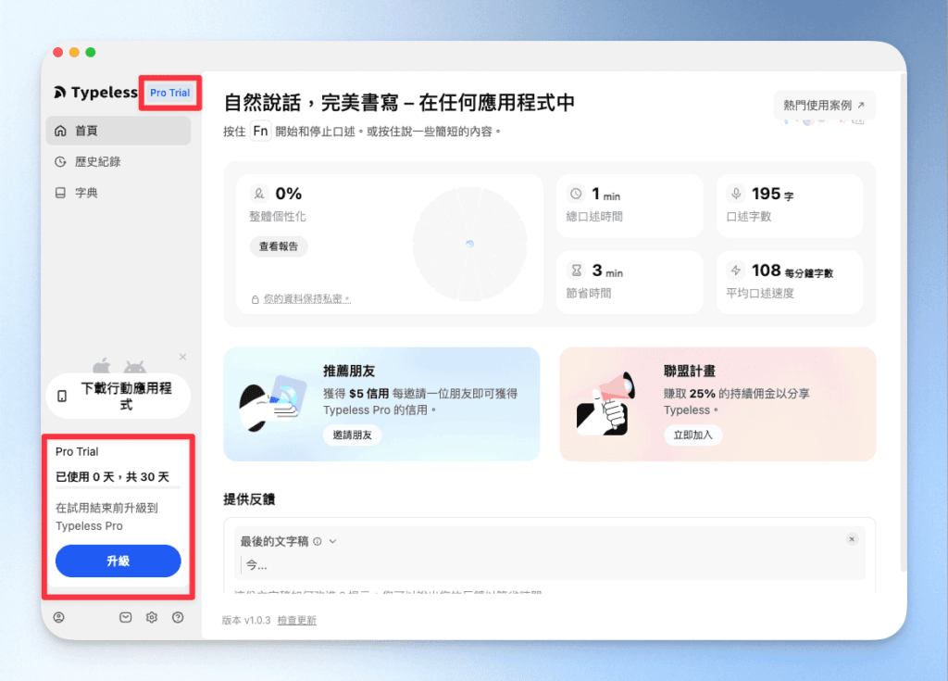Open the feedback envelope icon
The image size is (948, 681).
[x=125, y=617]
